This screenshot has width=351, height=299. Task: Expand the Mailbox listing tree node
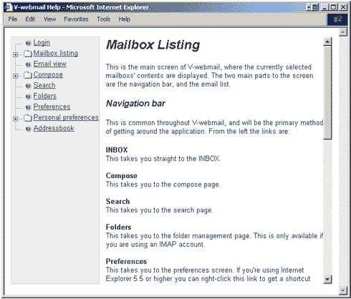[16, 54]
